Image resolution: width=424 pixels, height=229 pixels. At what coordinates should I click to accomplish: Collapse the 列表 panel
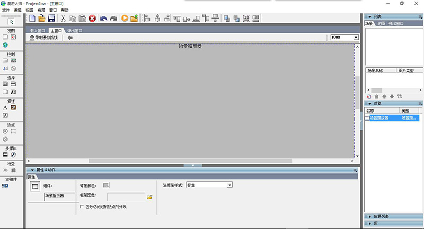(x=369, y=17)
